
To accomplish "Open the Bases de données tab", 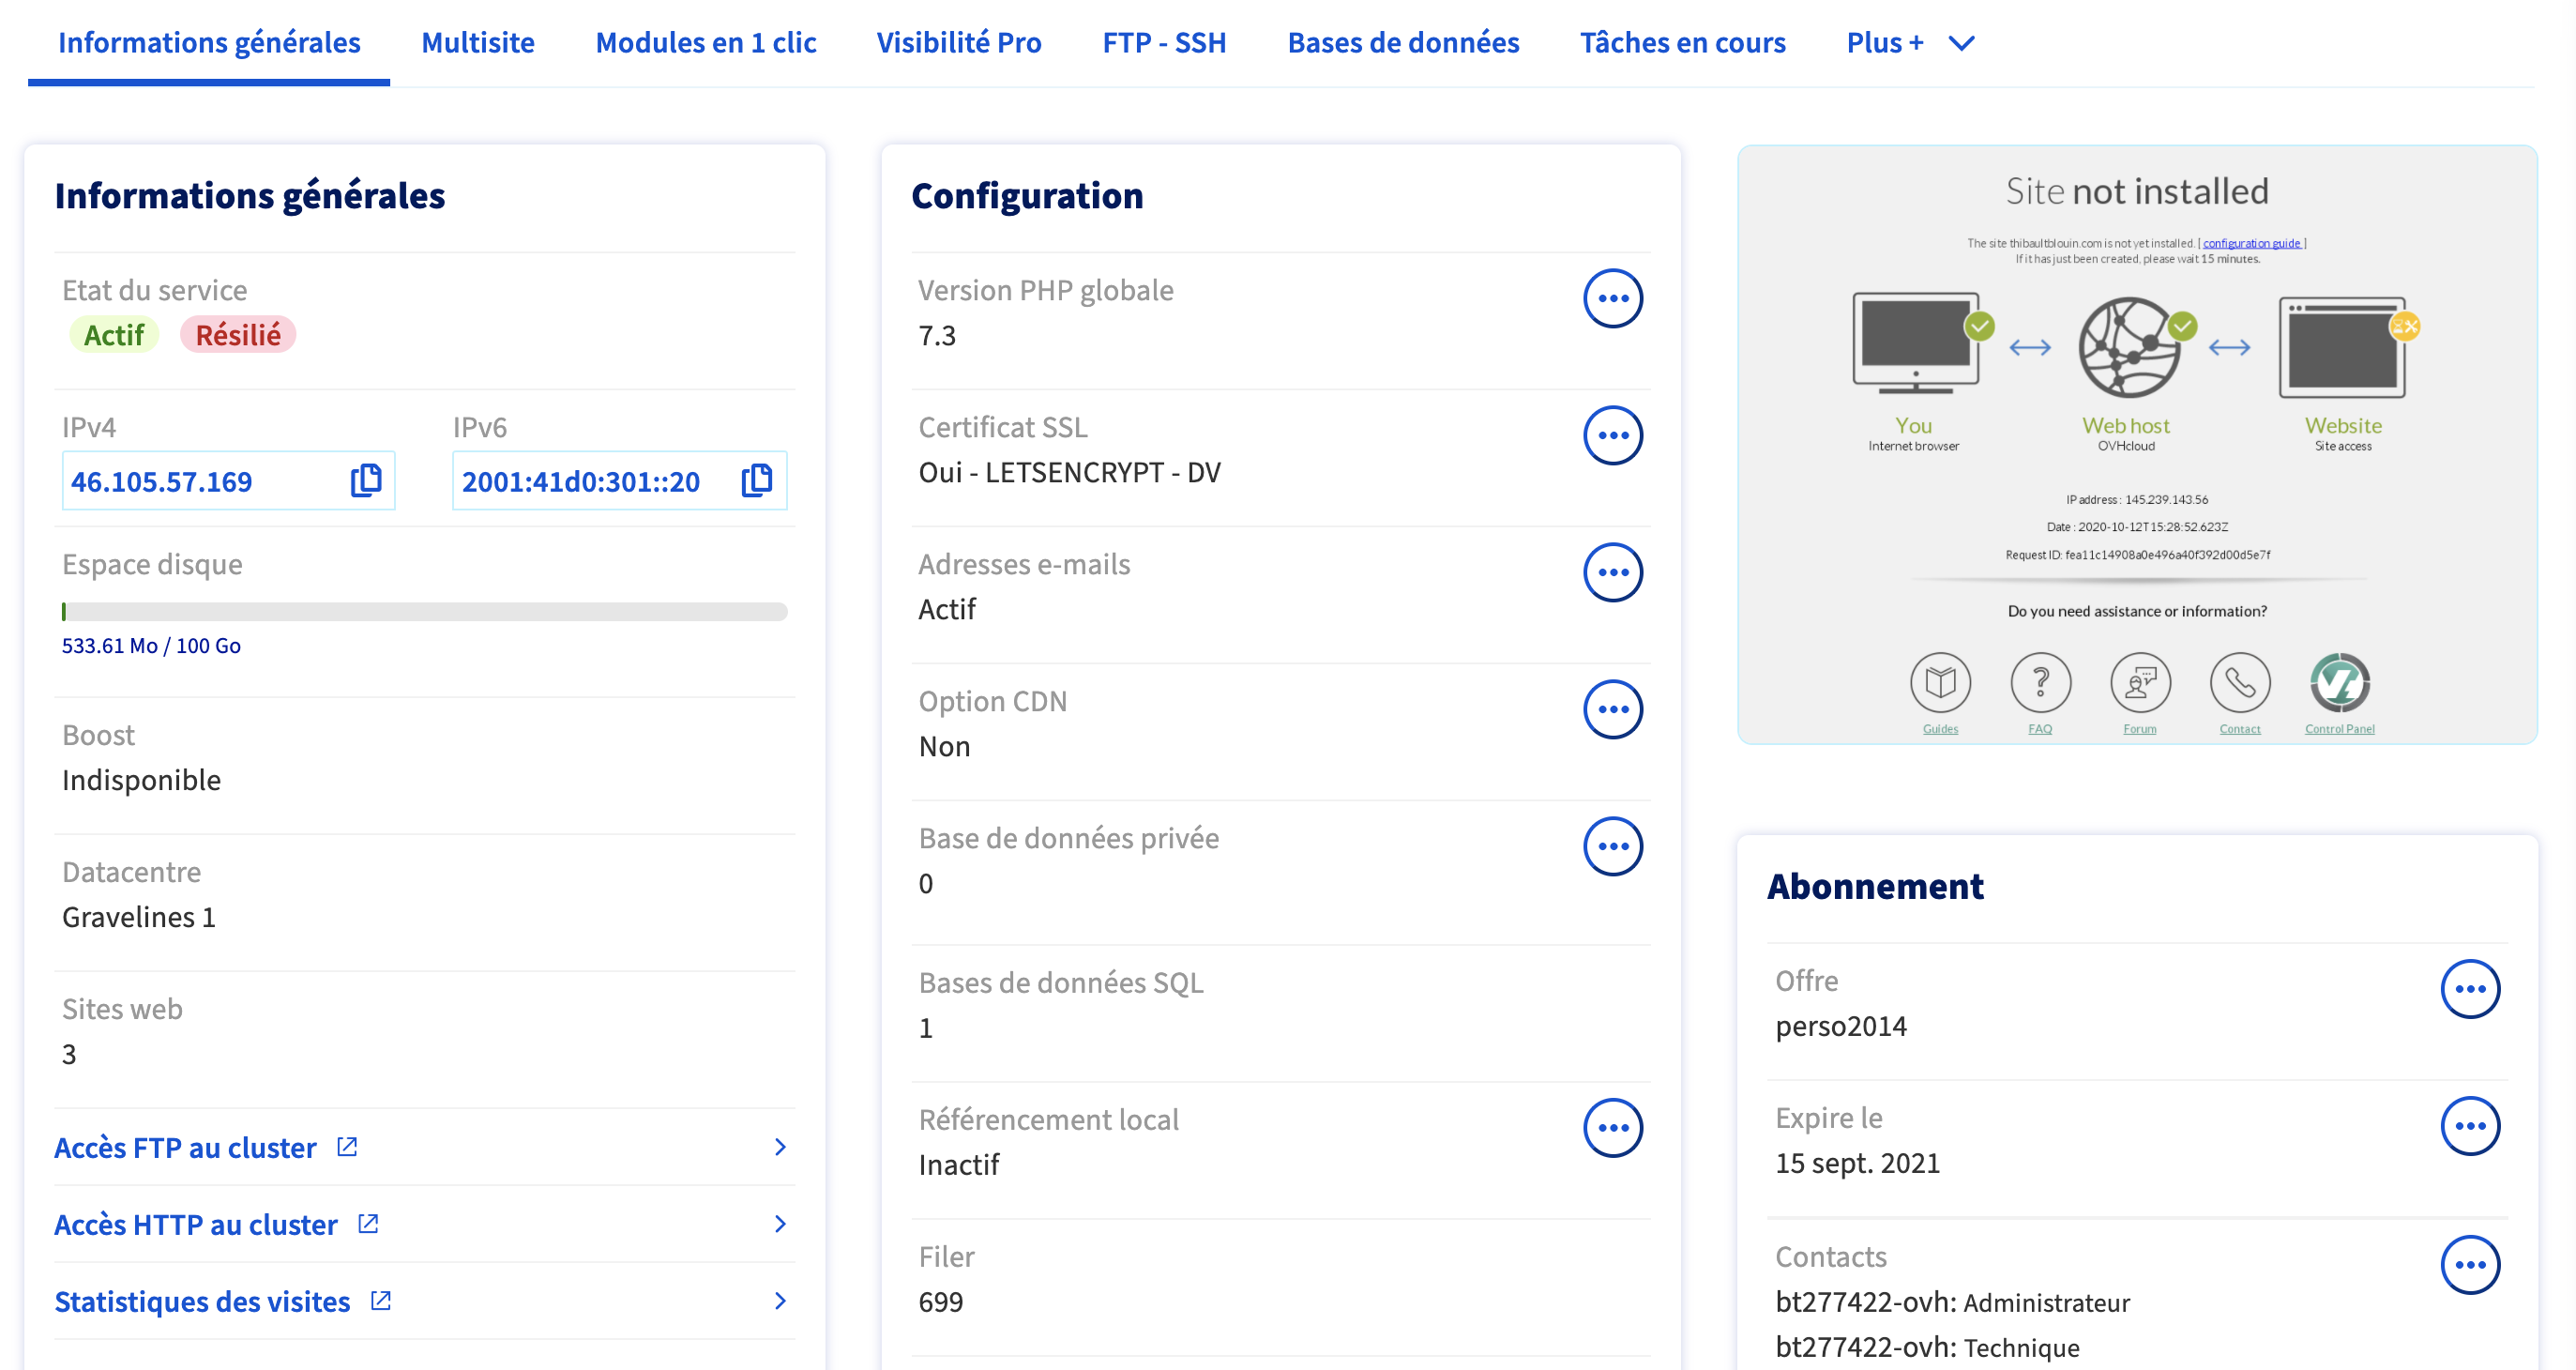I will pos(1402,43).
